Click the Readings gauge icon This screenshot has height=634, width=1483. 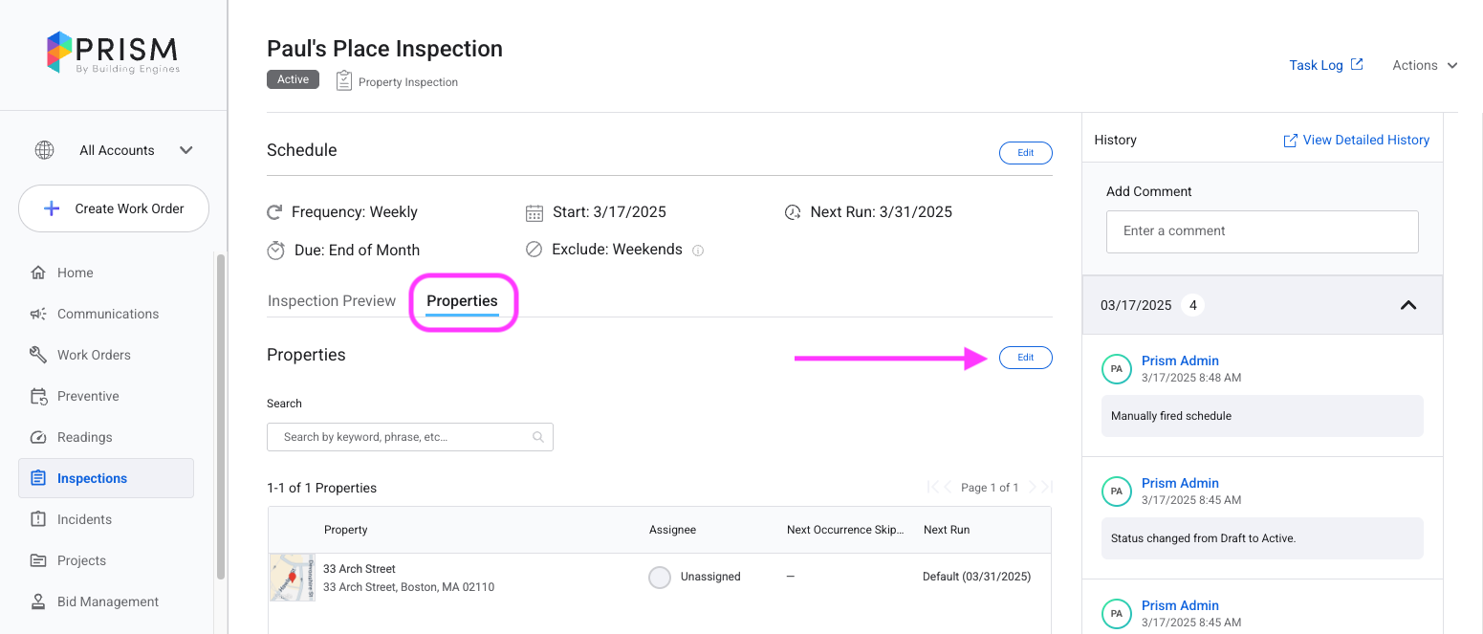[x=38, y=437]
